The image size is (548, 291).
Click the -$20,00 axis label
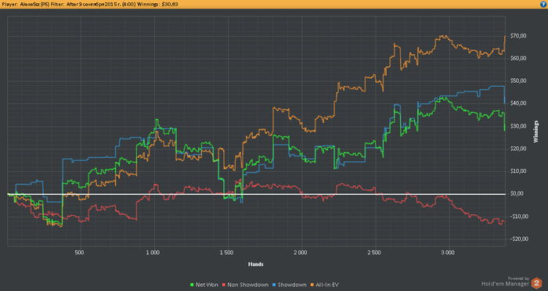519,239
